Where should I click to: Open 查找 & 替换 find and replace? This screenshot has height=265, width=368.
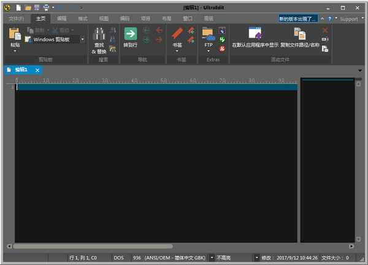pos(99,36)
